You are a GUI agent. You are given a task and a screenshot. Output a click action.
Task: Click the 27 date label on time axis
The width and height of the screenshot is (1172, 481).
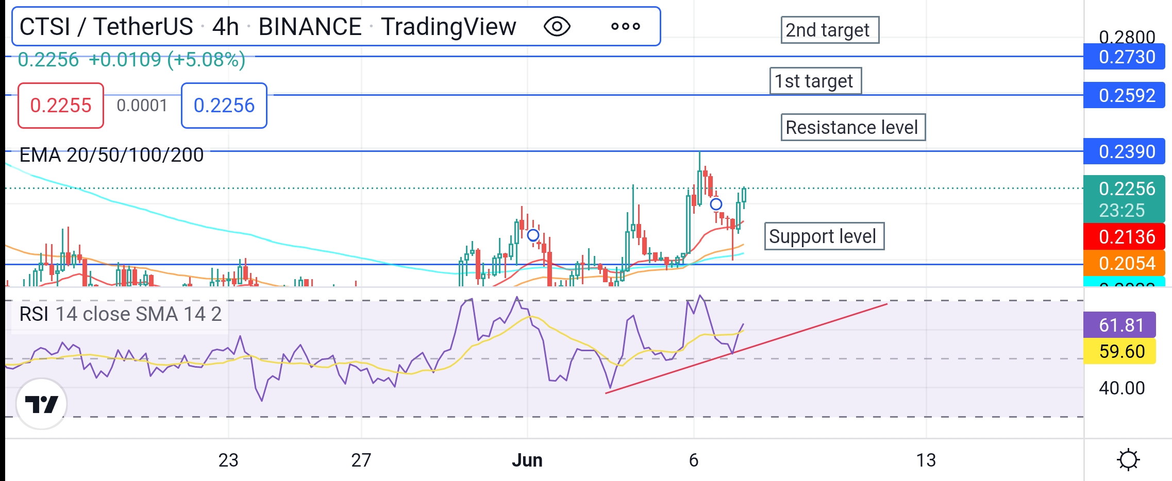click(x=361, y=460)
